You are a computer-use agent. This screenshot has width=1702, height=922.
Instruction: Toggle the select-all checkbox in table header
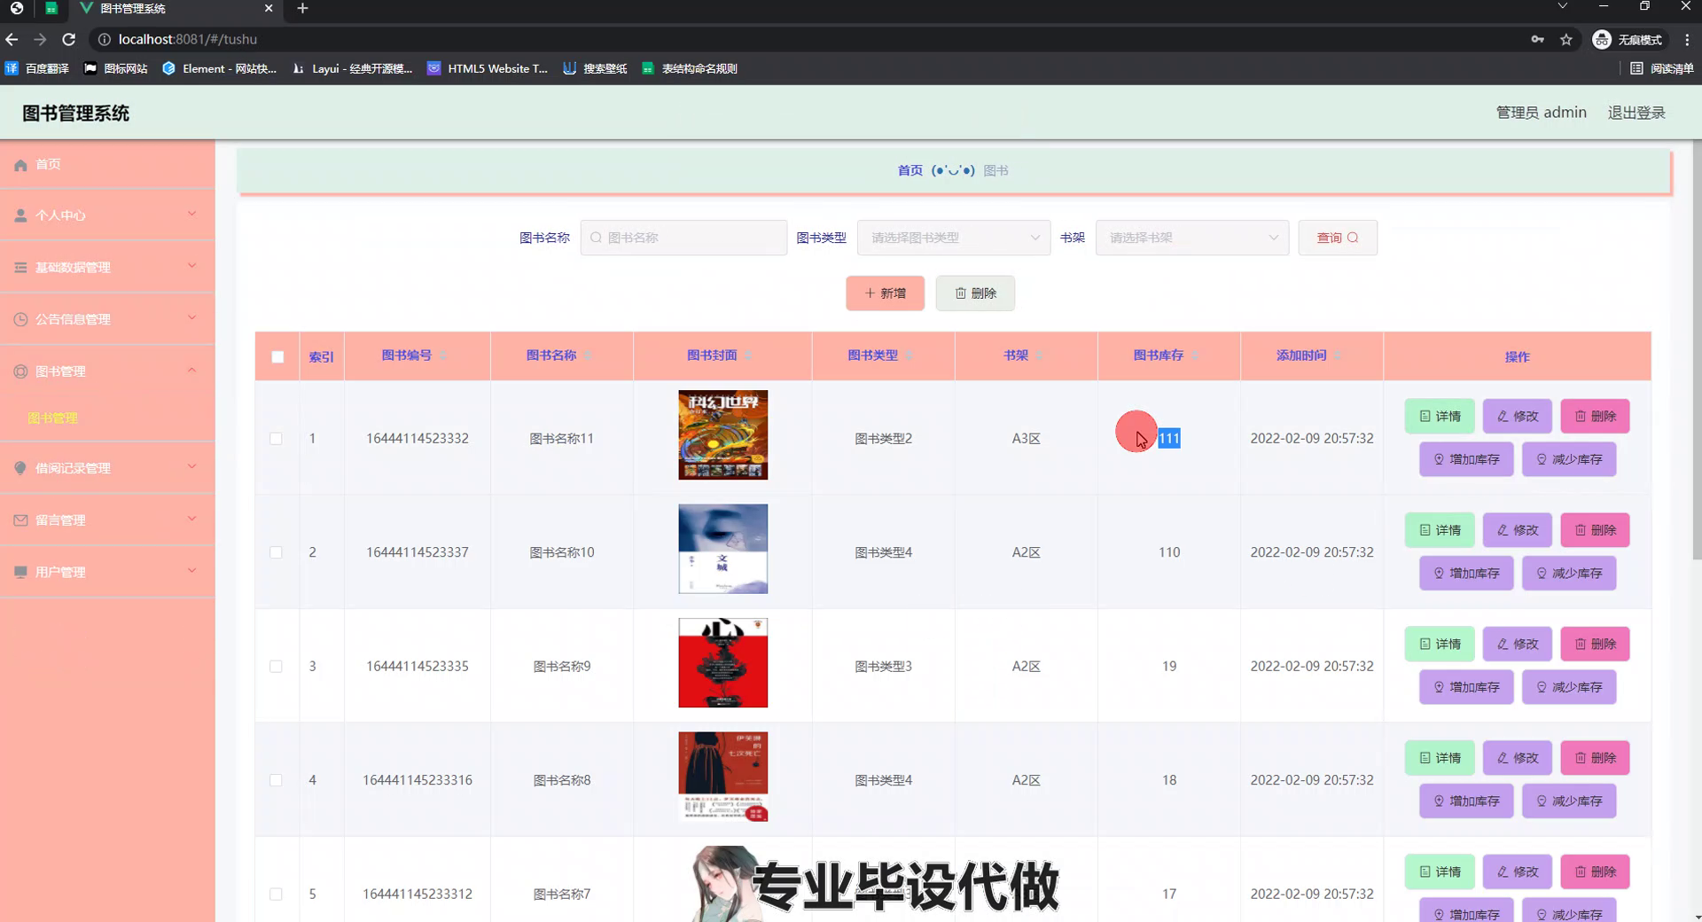277,356
